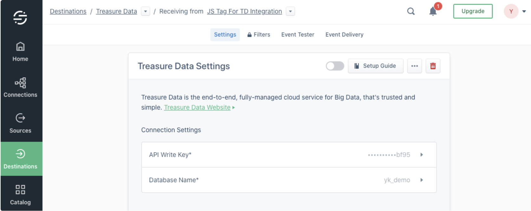Screen dimensions: 531x211
Task: Go to Sources in the sidebar
Action: (x=20, y=123)
